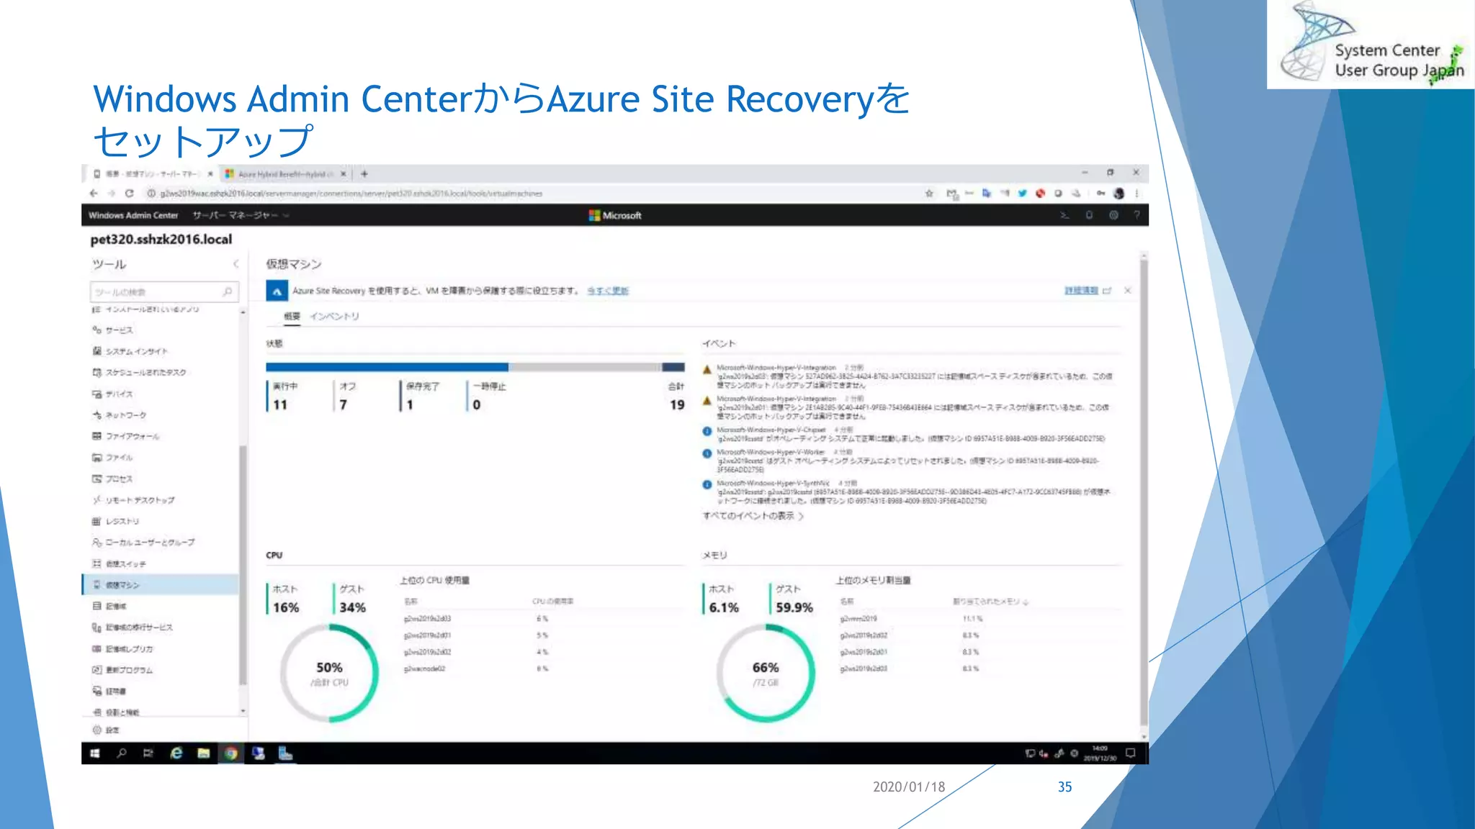The height and width of the screenshot is (829, 1475).
Task: Click g2wacnode02 in CPU usage list
Action: (424, 669)
